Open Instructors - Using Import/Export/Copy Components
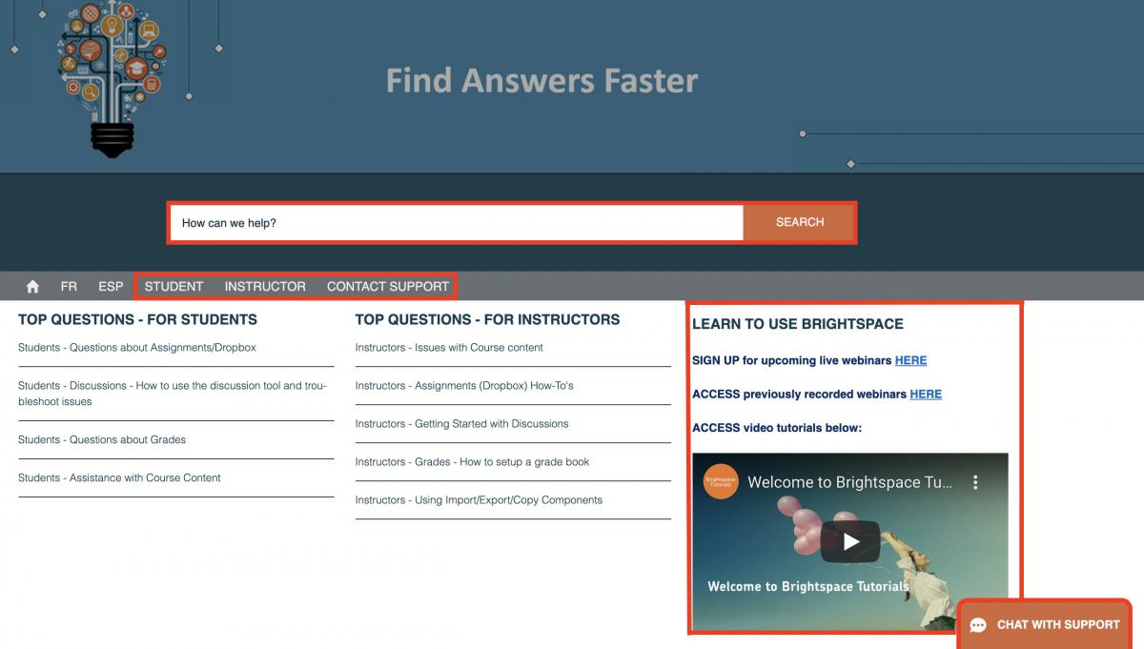 (479, 500)
